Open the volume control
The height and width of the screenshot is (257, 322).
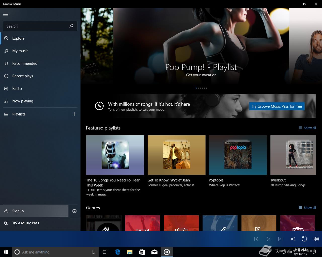(316, 239)
